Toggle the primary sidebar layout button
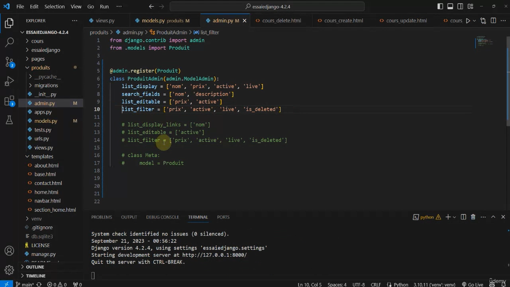 [x=440, y=6]
